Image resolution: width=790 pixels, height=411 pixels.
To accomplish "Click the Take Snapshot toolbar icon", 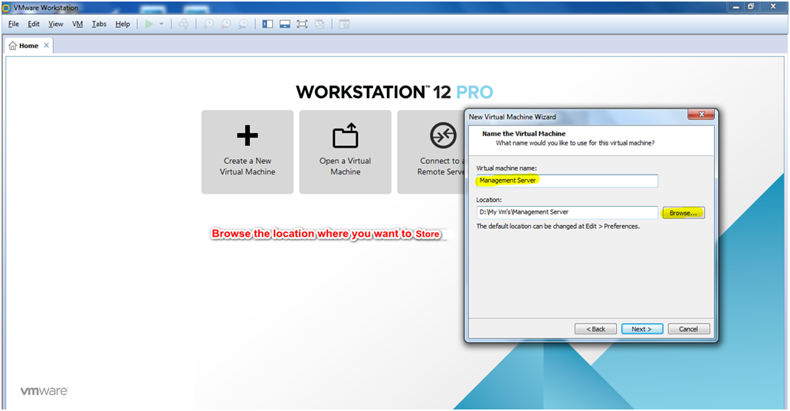I will (208, 24).
